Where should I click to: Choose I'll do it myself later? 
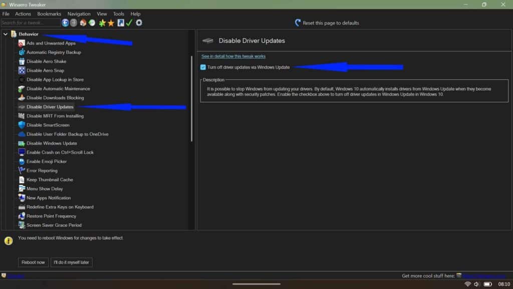point(71,262)
